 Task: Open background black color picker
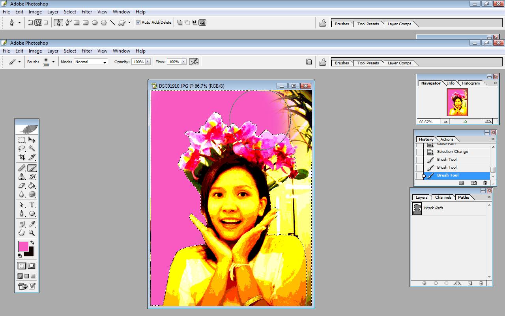31,253
